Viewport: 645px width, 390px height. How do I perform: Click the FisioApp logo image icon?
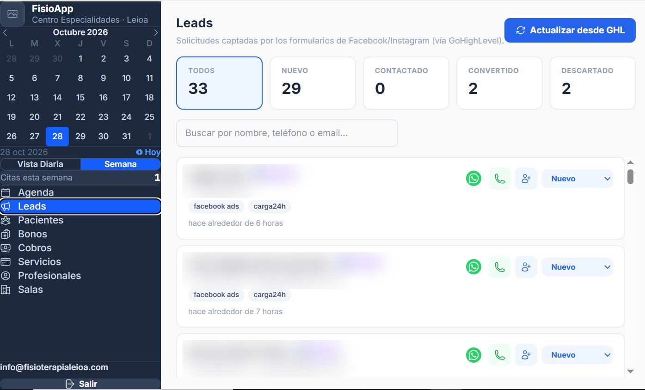(x=12, y=14)
